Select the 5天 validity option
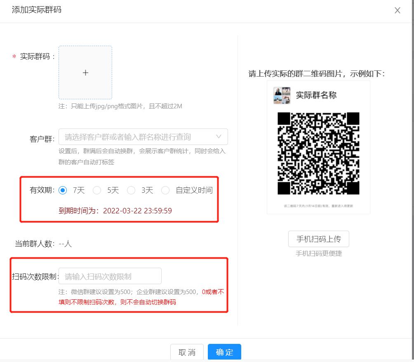This screenshot has width=414, height=362. [97, 190]
